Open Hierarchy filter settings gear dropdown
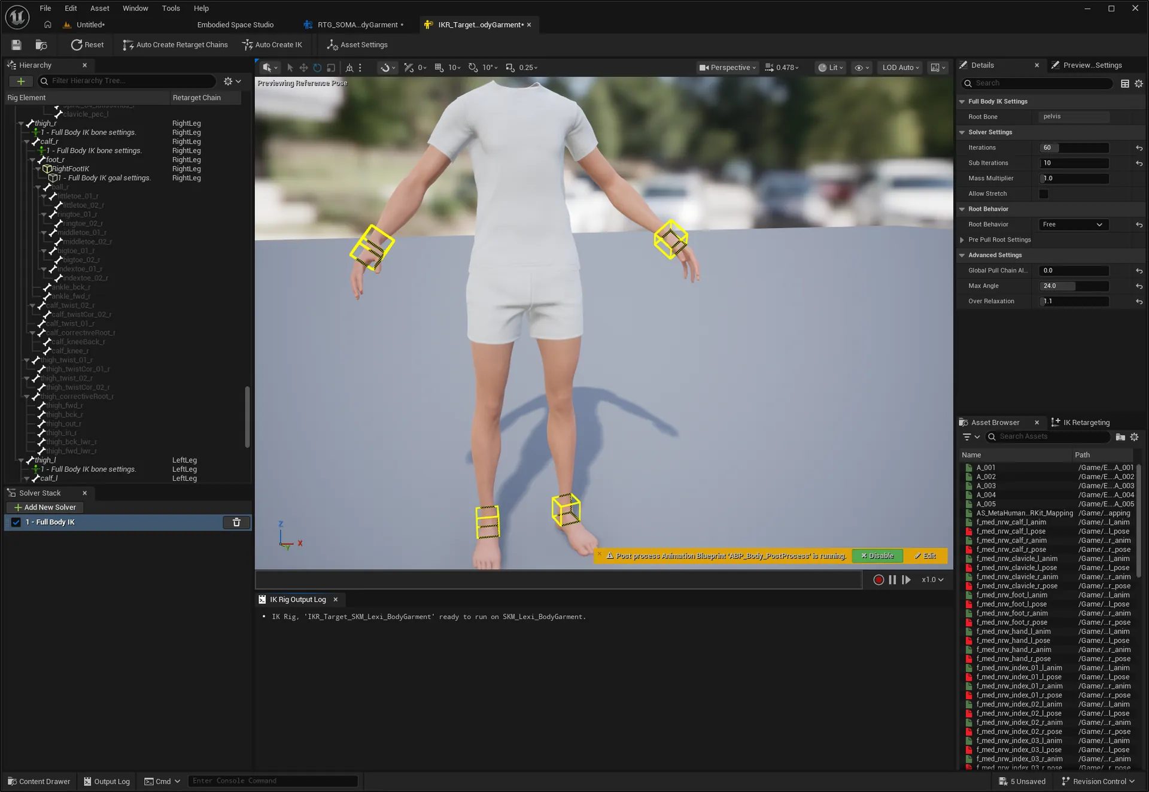 tap(232, 81)
